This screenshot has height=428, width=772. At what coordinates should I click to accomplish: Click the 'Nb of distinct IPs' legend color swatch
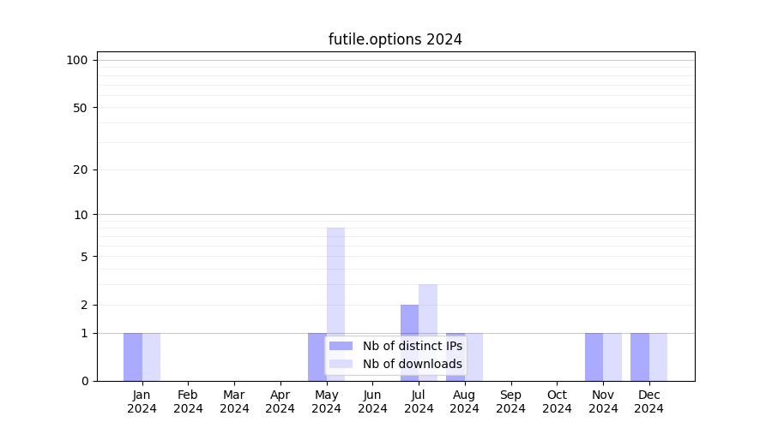coord(341,346)
